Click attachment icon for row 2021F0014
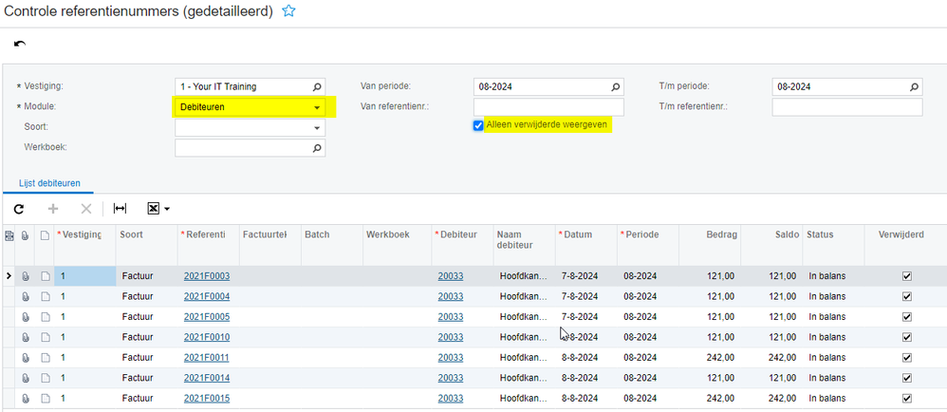The height and width of the screenshot is (412, 947). (26, 378)
